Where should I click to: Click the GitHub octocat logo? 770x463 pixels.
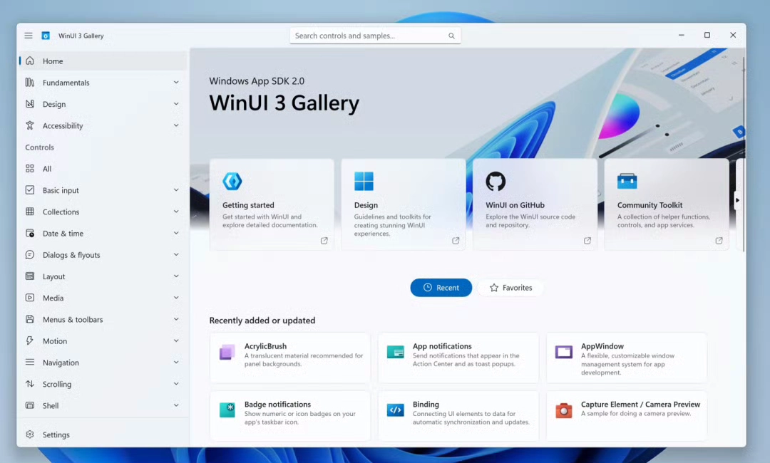click(496, 181)
